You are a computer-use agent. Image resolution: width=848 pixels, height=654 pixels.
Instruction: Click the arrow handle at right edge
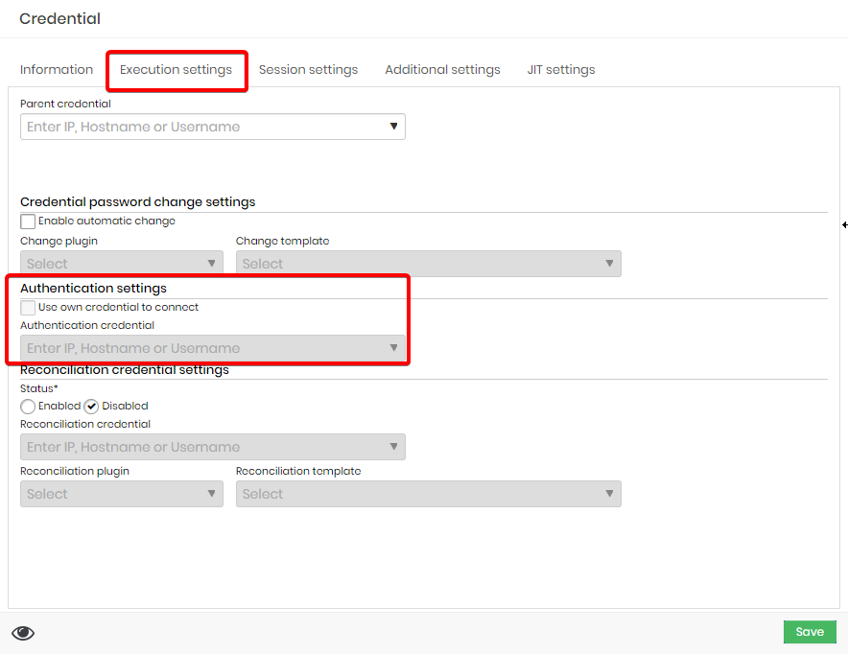pos(845,224)
